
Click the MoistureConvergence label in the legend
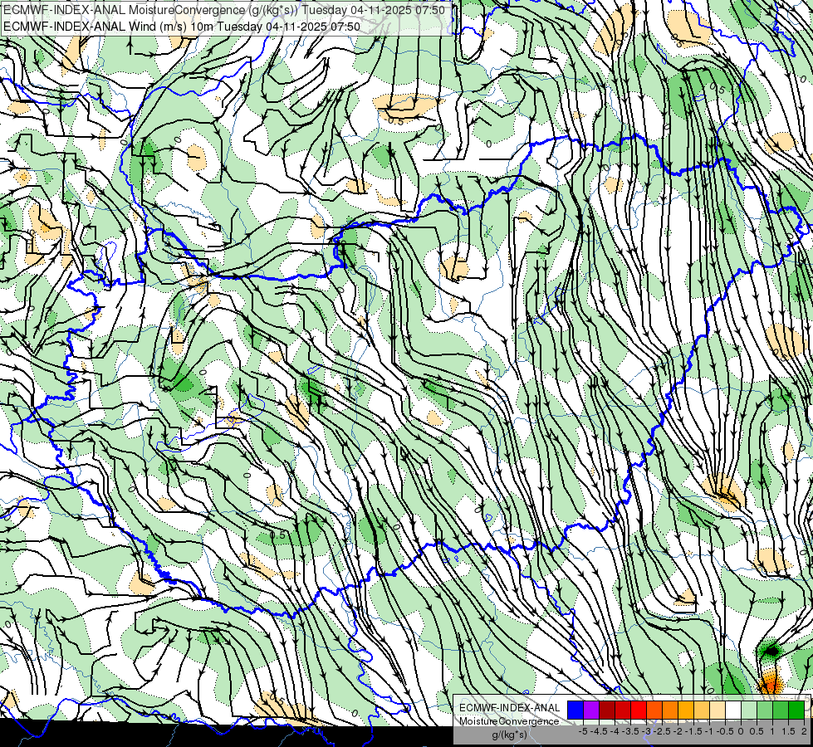click(x=509, y=721)
